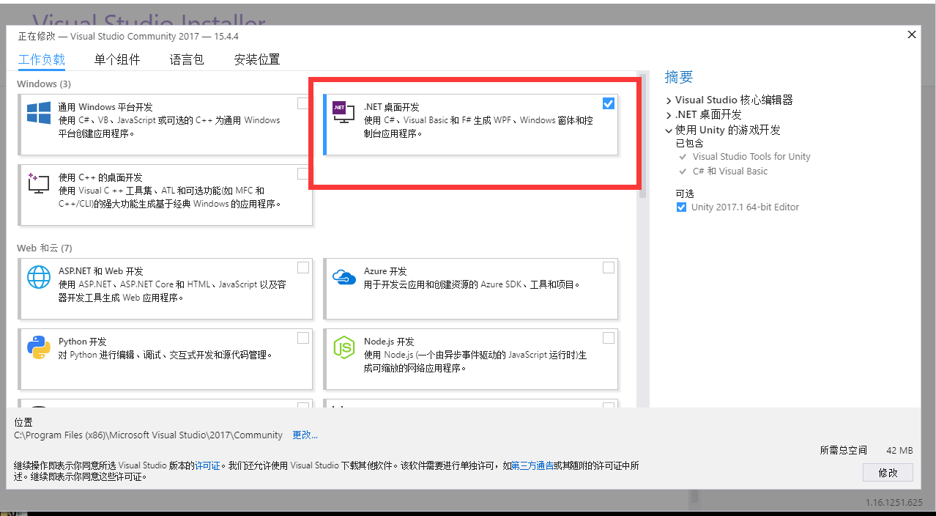Click the Node.js hexagon icon

pyautogui.click(x=343, y=347)
